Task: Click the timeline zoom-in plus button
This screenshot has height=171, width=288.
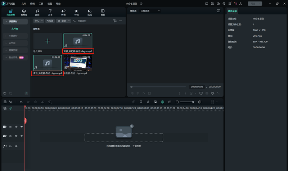Action: tap(200, 102)
